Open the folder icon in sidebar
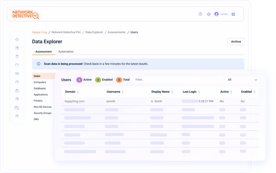 coord(17,65)
